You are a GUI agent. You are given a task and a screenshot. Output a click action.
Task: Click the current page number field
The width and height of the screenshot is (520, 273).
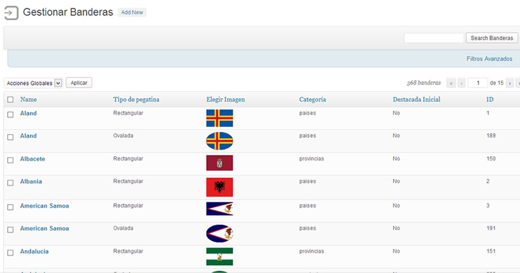click(x=478, y=83)
